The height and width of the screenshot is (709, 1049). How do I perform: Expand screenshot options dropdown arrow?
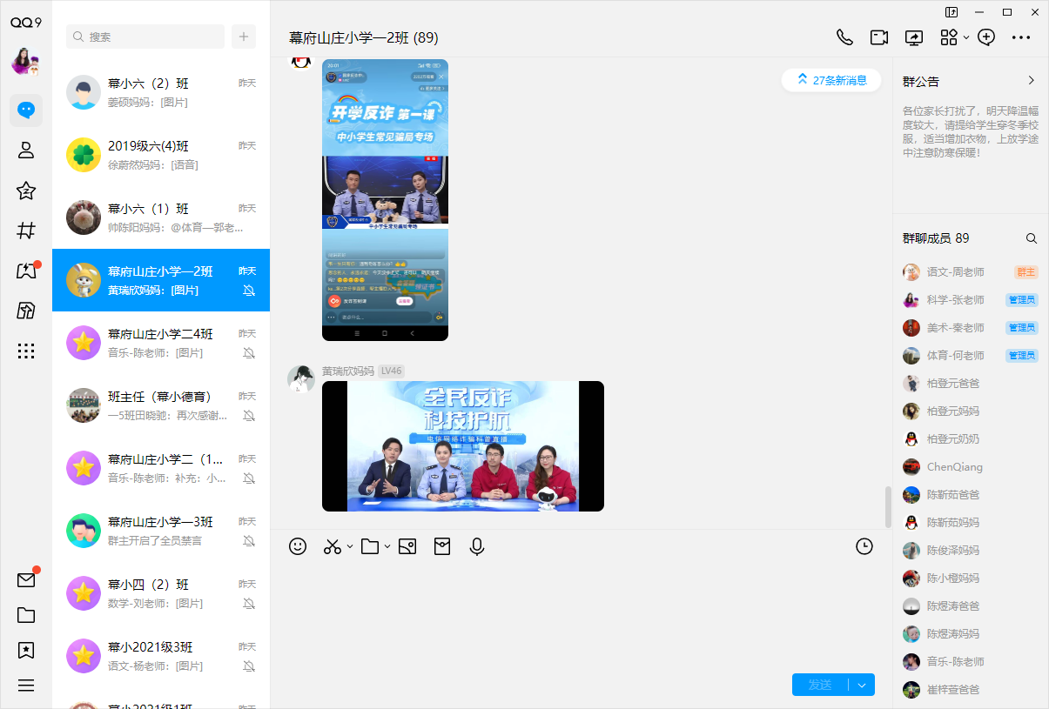pyautogui.click(x=350, y=546)
